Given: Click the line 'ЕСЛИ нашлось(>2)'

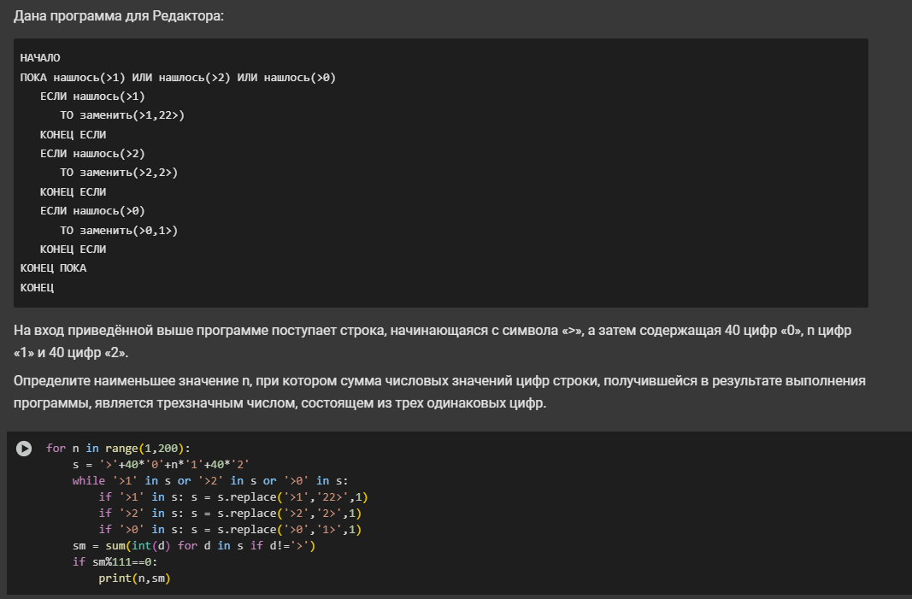Looking at the screenshot, I should (x=92, y=154).
